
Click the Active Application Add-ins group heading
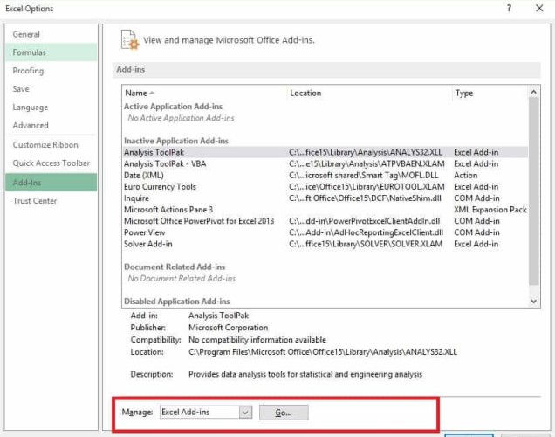[x=173, y=107]
